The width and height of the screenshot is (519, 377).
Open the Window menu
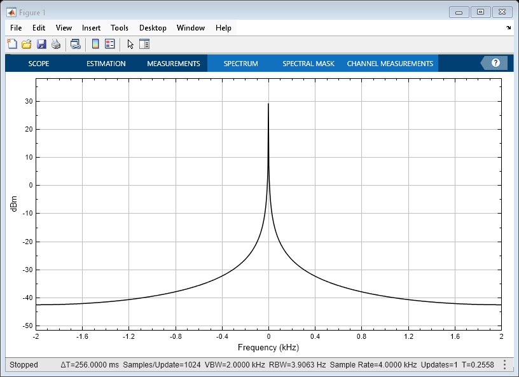tap(191, 28)
